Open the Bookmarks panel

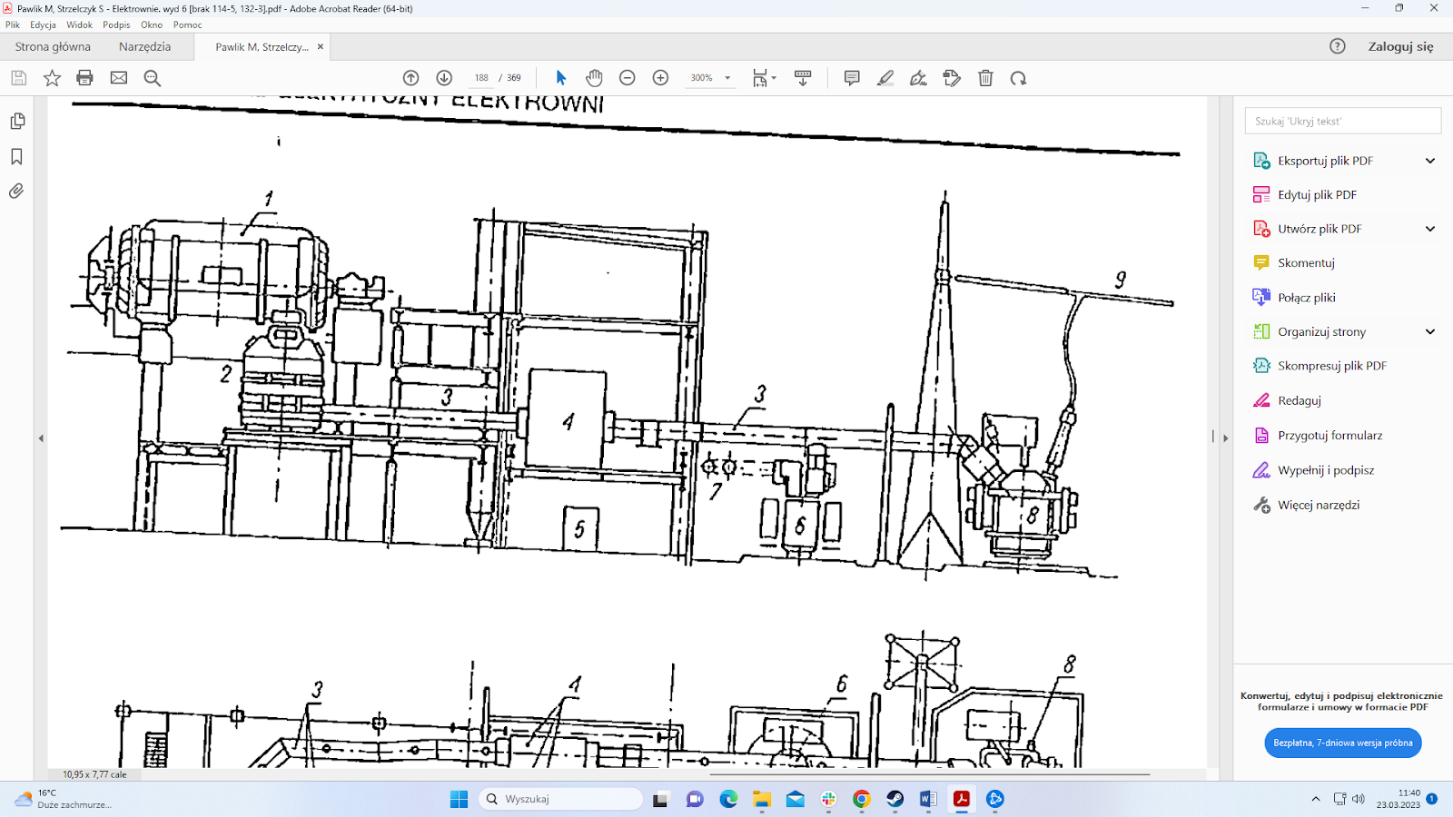(16, 157)
